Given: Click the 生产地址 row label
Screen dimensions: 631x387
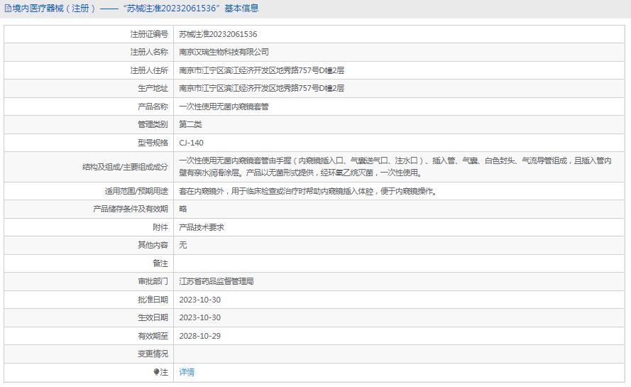Looking at the screenshot, I should 153,88.
